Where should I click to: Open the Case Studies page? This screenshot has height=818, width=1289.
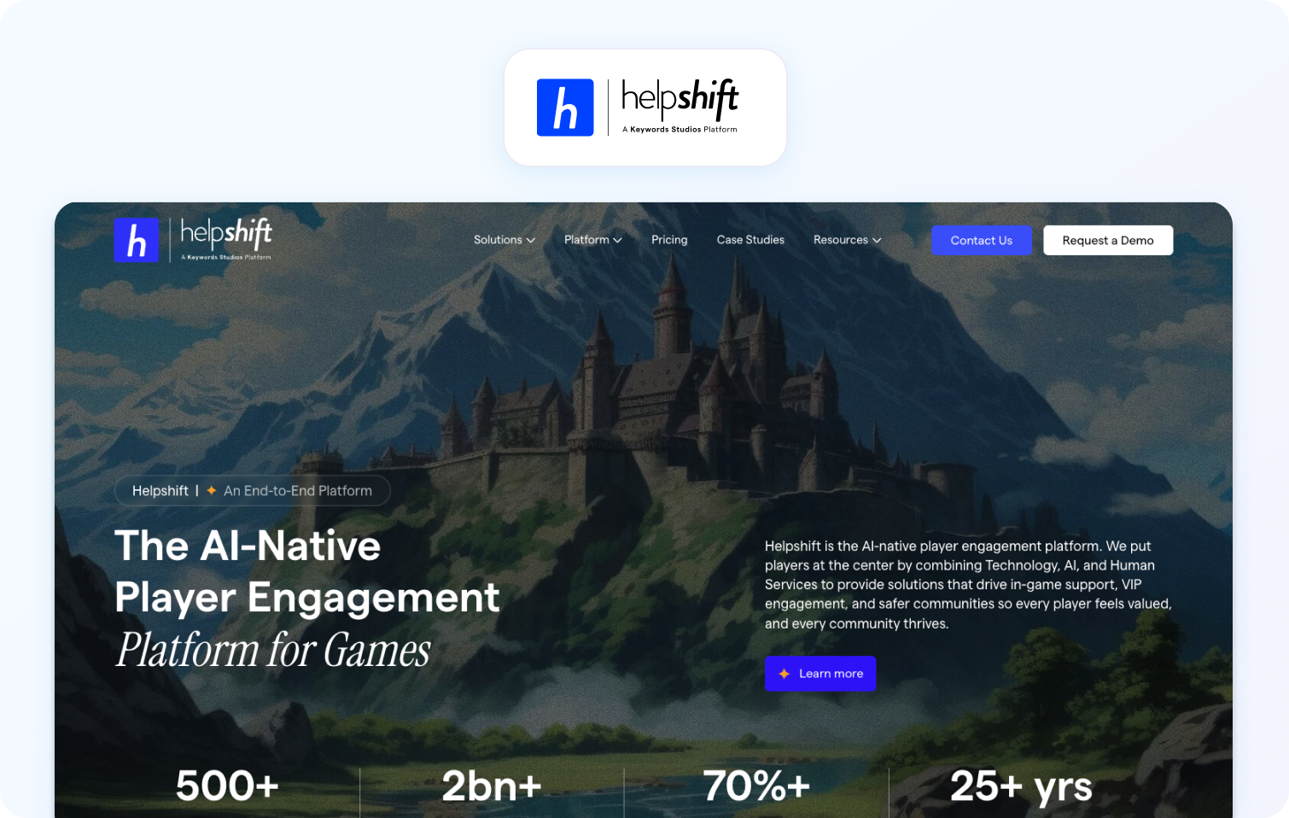(750, 240)
